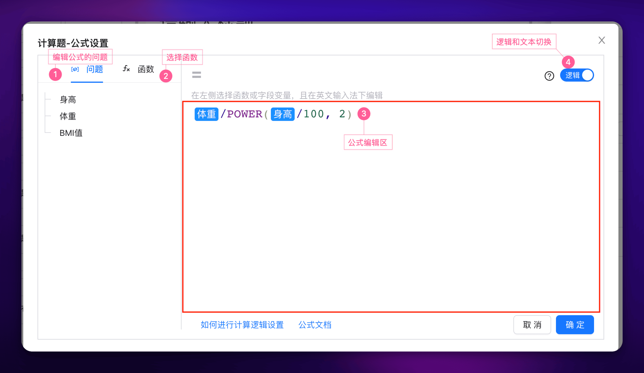This screenshot has width=644, height=373.
Task: Switch to the 函数 tab
Action: [x=146, y=69]
